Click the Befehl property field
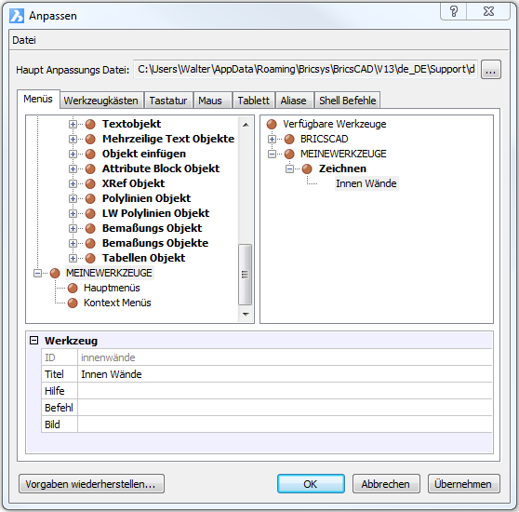The image size is (519, 512). click(x=285, y=408)
